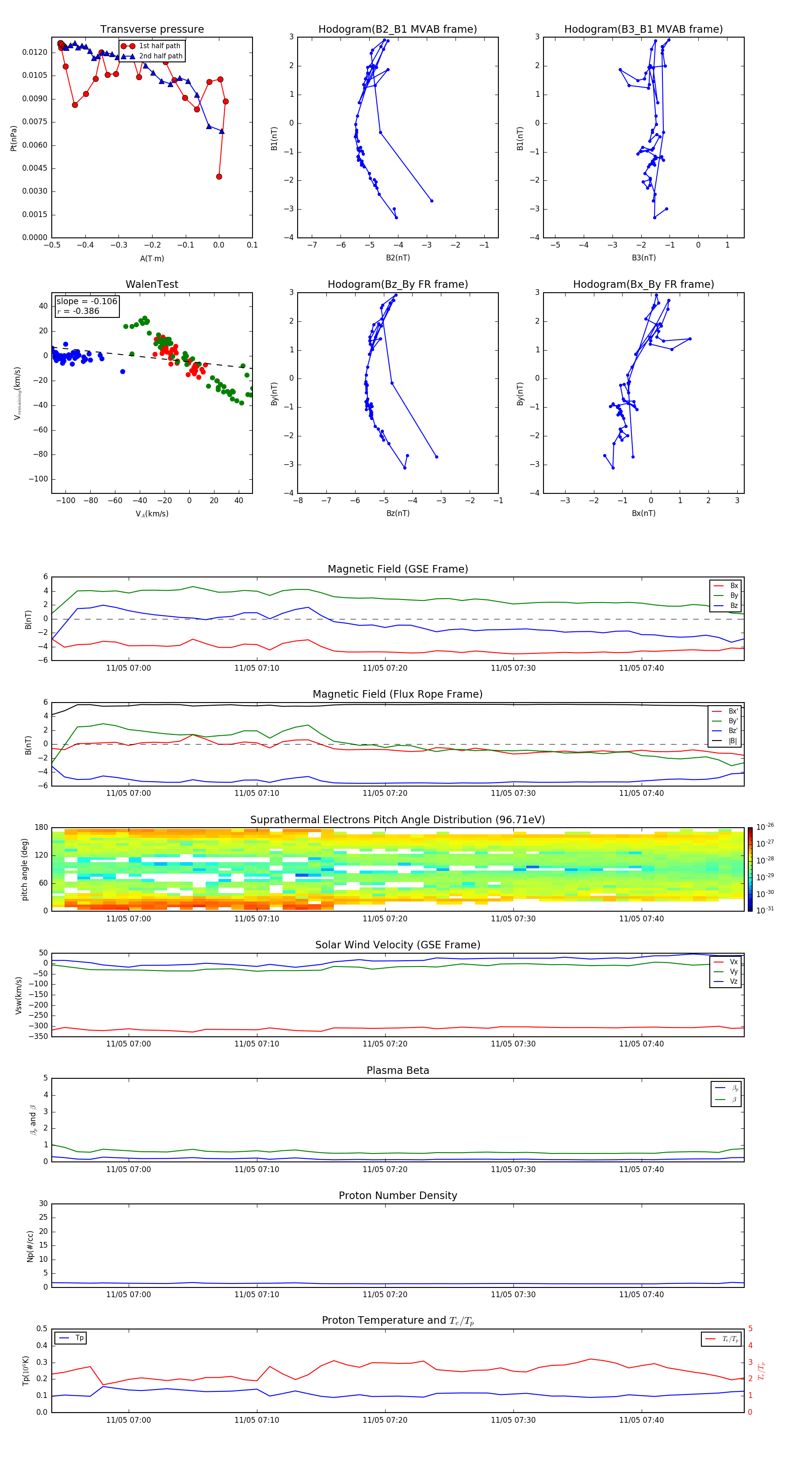Screen dimensions: 796x1459
Task: Click the 'Pt(nPa)' y-axis label
Action: (14, 138)
